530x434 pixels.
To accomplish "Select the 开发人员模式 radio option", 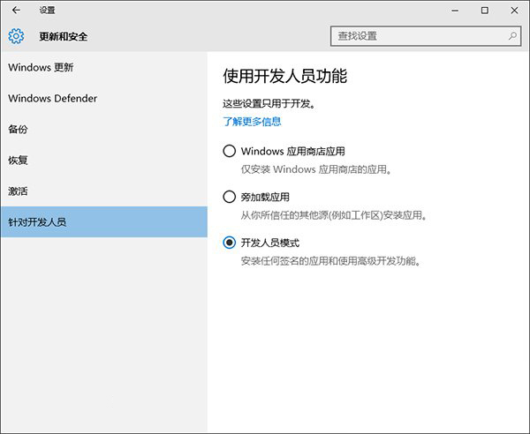I will pos(230,242).
